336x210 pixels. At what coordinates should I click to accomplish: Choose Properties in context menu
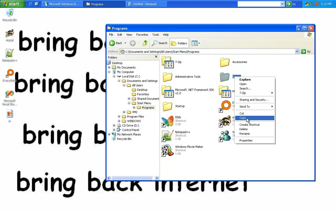[x=255, y=140]
